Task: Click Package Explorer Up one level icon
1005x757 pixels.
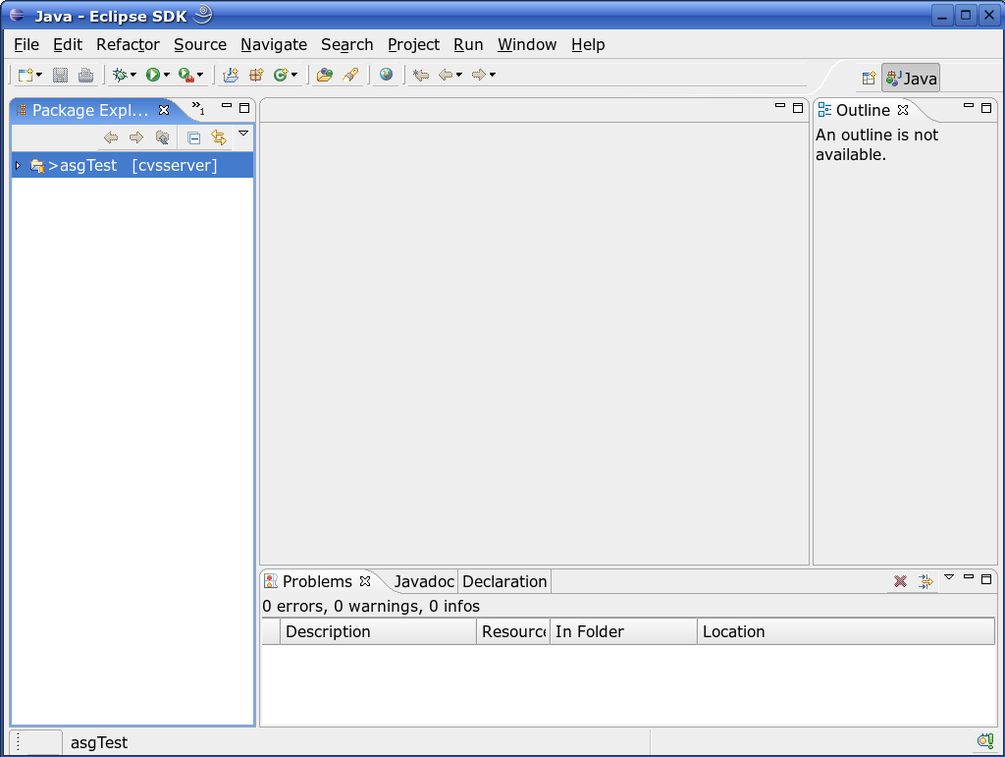Action: click(162, 137)
